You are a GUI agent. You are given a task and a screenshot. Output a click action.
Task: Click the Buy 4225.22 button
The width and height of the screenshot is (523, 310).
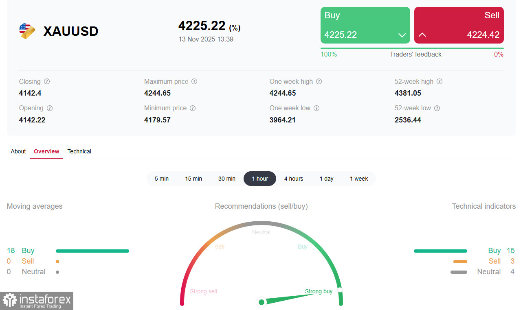click(x=365, y=25)
